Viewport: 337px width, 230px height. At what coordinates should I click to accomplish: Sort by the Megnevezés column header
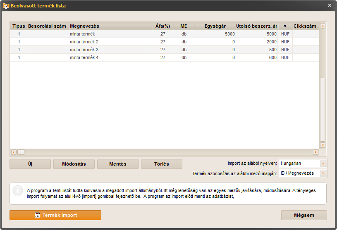click(x=110, y=26)
